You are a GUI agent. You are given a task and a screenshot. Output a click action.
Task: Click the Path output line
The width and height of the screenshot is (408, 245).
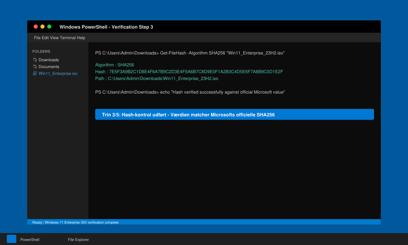coord(157,79)
